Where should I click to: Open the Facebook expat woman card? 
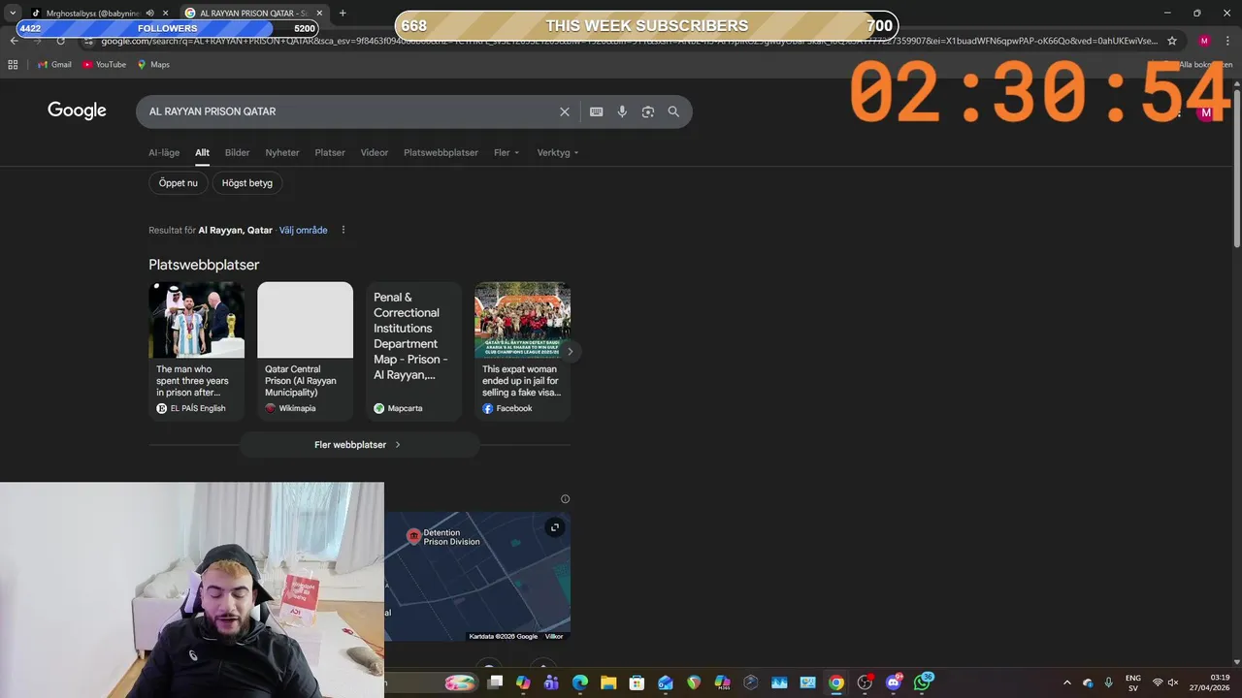click(x=522, y=351)
